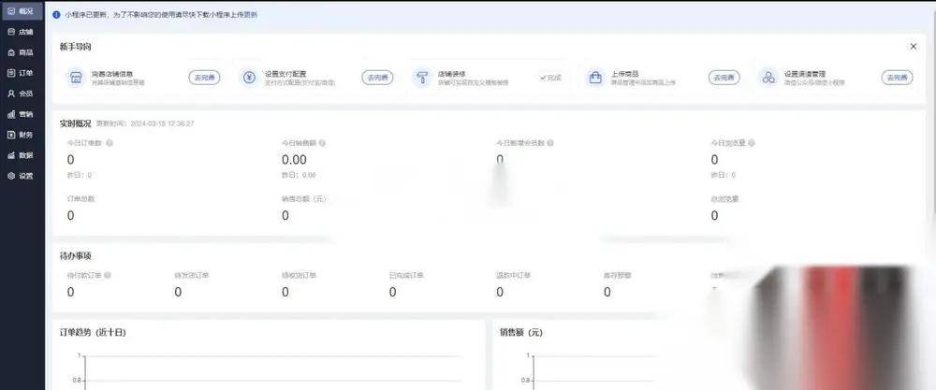Click 去完善 for 设置支付配置

[x=377, y=78]
